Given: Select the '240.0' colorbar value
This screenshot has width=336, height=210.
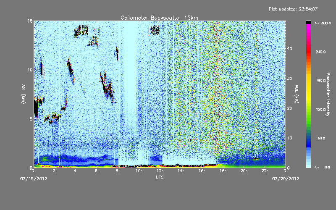Looking at the screenshot, I should pos(320,52).
